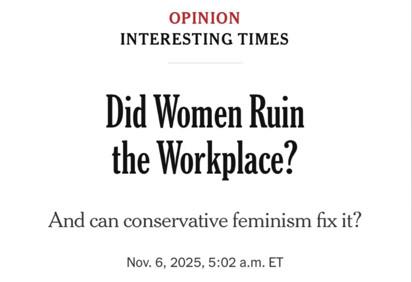
Task: Click the word "INTERESTING" in the column name
Action: pyautogui.click(x=177, y=39)
